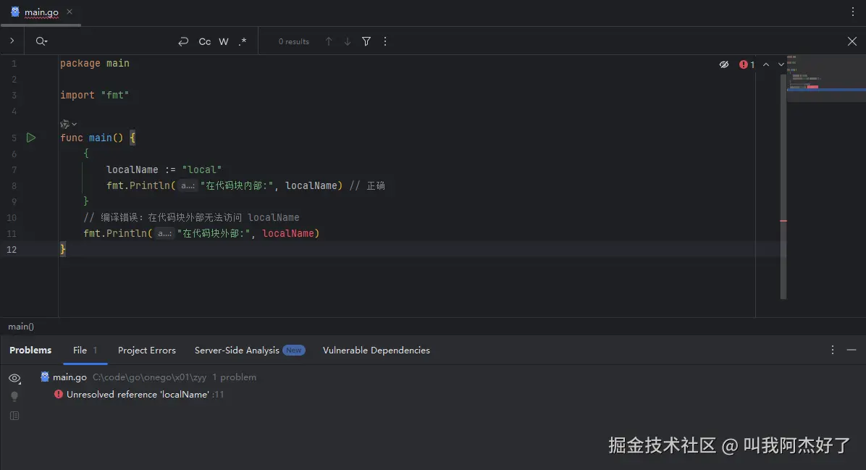Toggle Whole Words (W) option

point(224,41)
